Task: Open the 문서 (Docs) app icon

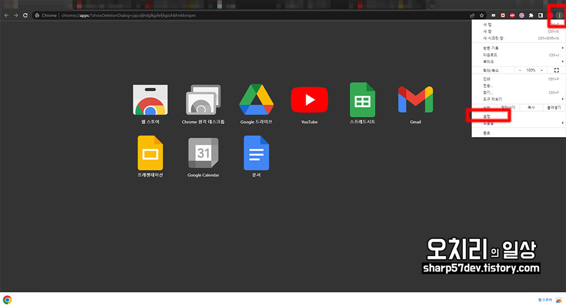Action: pos(256,153)
